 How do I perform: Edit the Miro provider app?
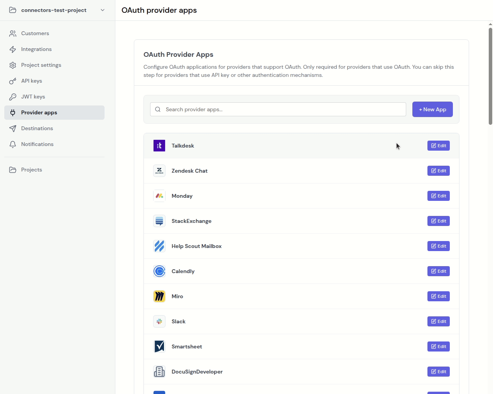439,296
